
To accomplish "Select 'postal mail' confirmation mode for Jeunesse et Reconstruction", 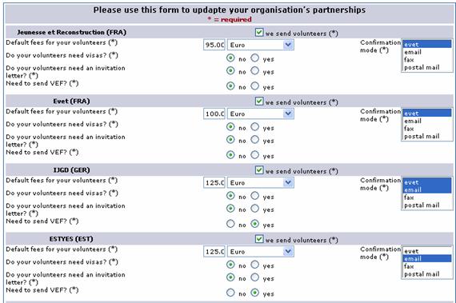I will coord(427,67).
